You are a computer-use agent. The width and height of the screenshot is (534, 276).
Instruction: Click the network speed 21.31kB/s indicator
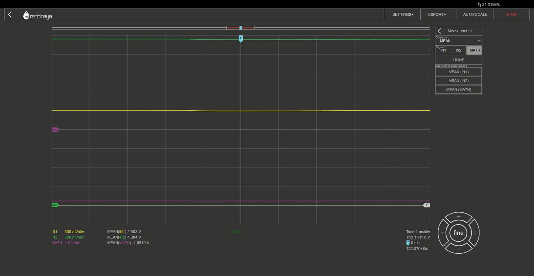pos(489,5)
